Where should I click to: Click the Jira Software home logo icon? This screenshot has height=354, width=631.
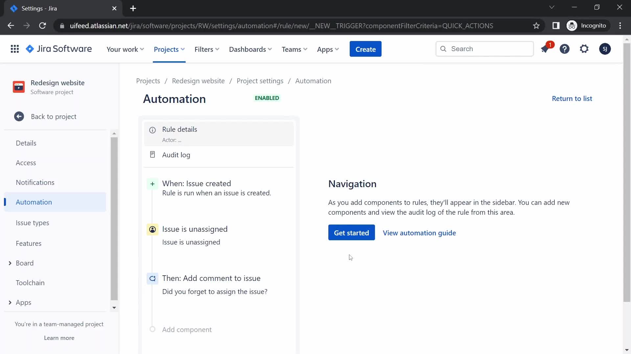click(x=30, y=49)
